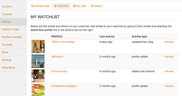Open the Contests sidebar item

pos(7,45)
